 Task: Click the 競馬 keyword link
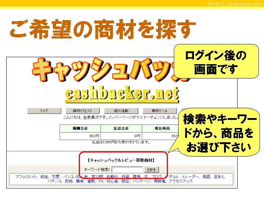point(137,177)
